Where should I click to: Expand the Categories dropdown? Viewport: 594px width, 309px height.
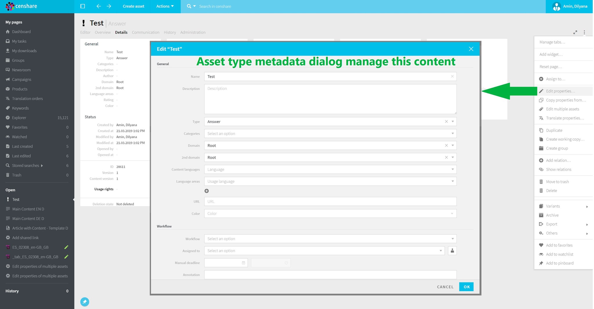click(x=452, y=133)
